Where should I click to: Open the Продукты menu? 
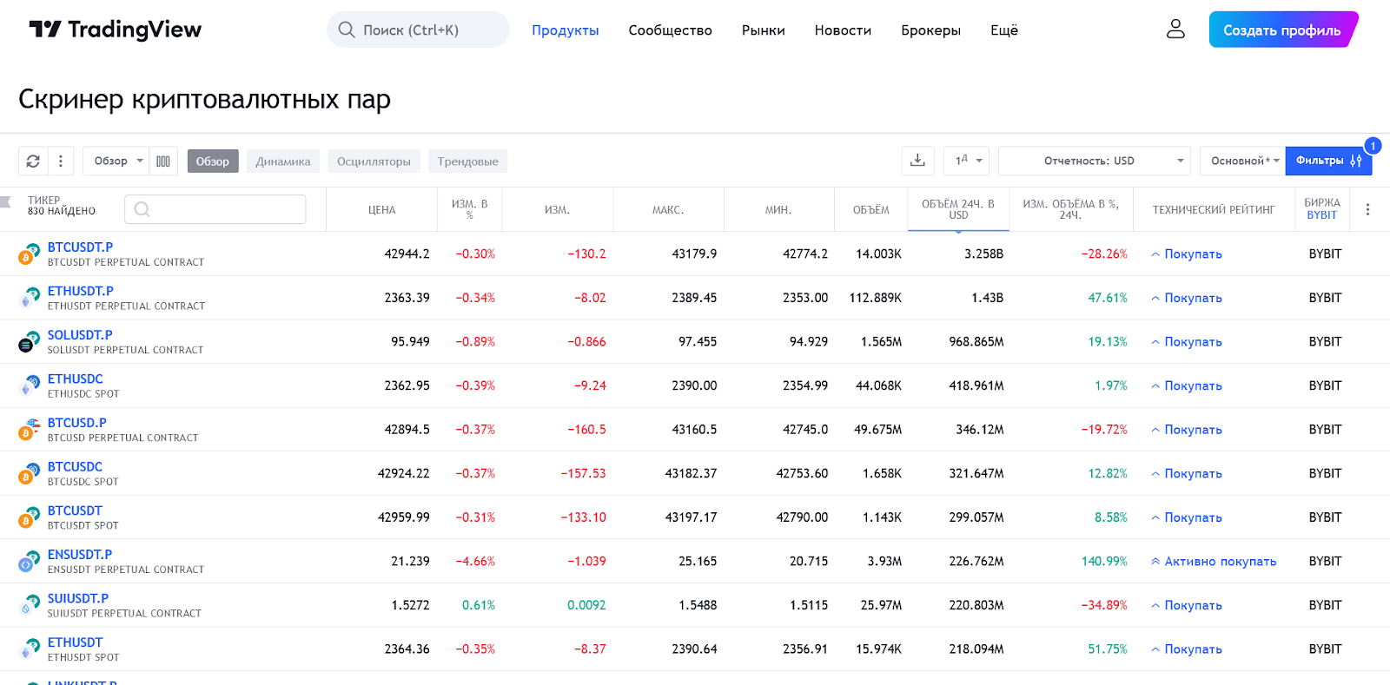point(566,30)
